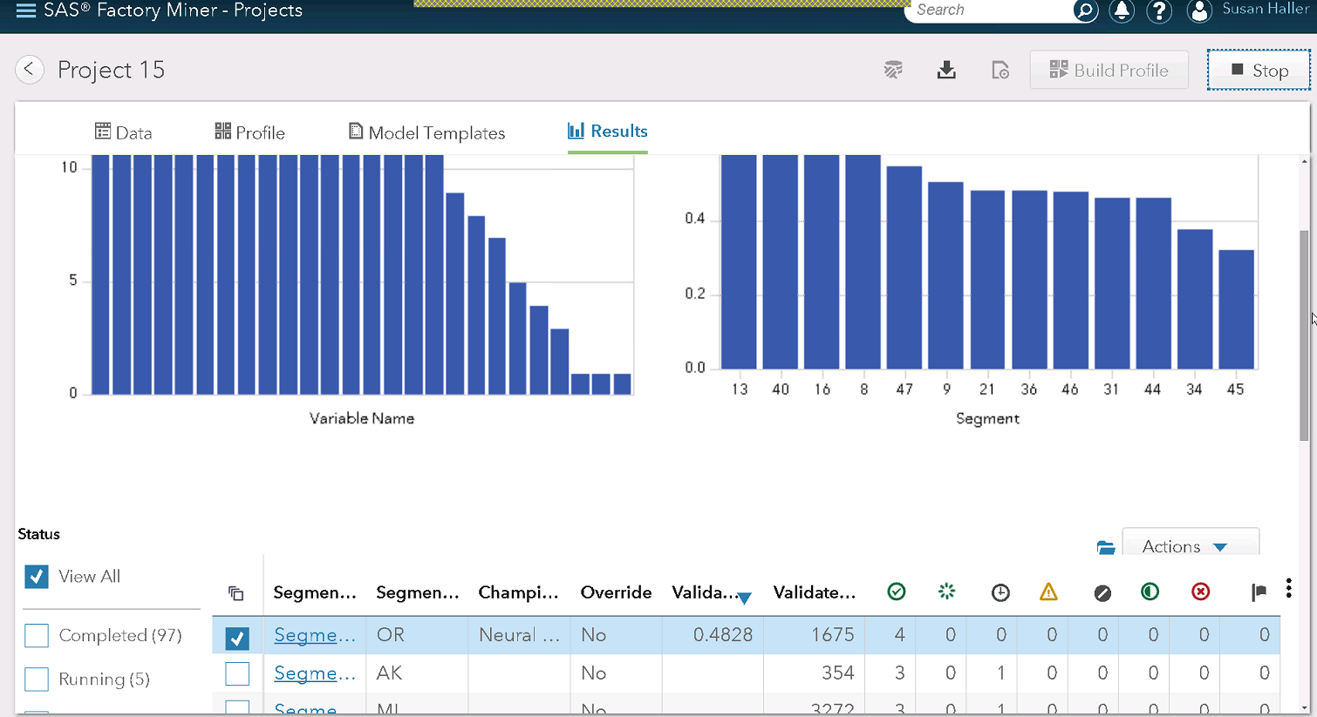Viewport: 1317px width, 717px height.
Task: Open the Actions dropdown
Action: (x=1190, y=546)
